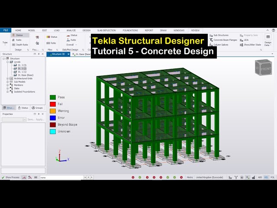277x208 pixels.
Task: Switch to the Status tab of Structure panel
Action: (x=23, y=108)
